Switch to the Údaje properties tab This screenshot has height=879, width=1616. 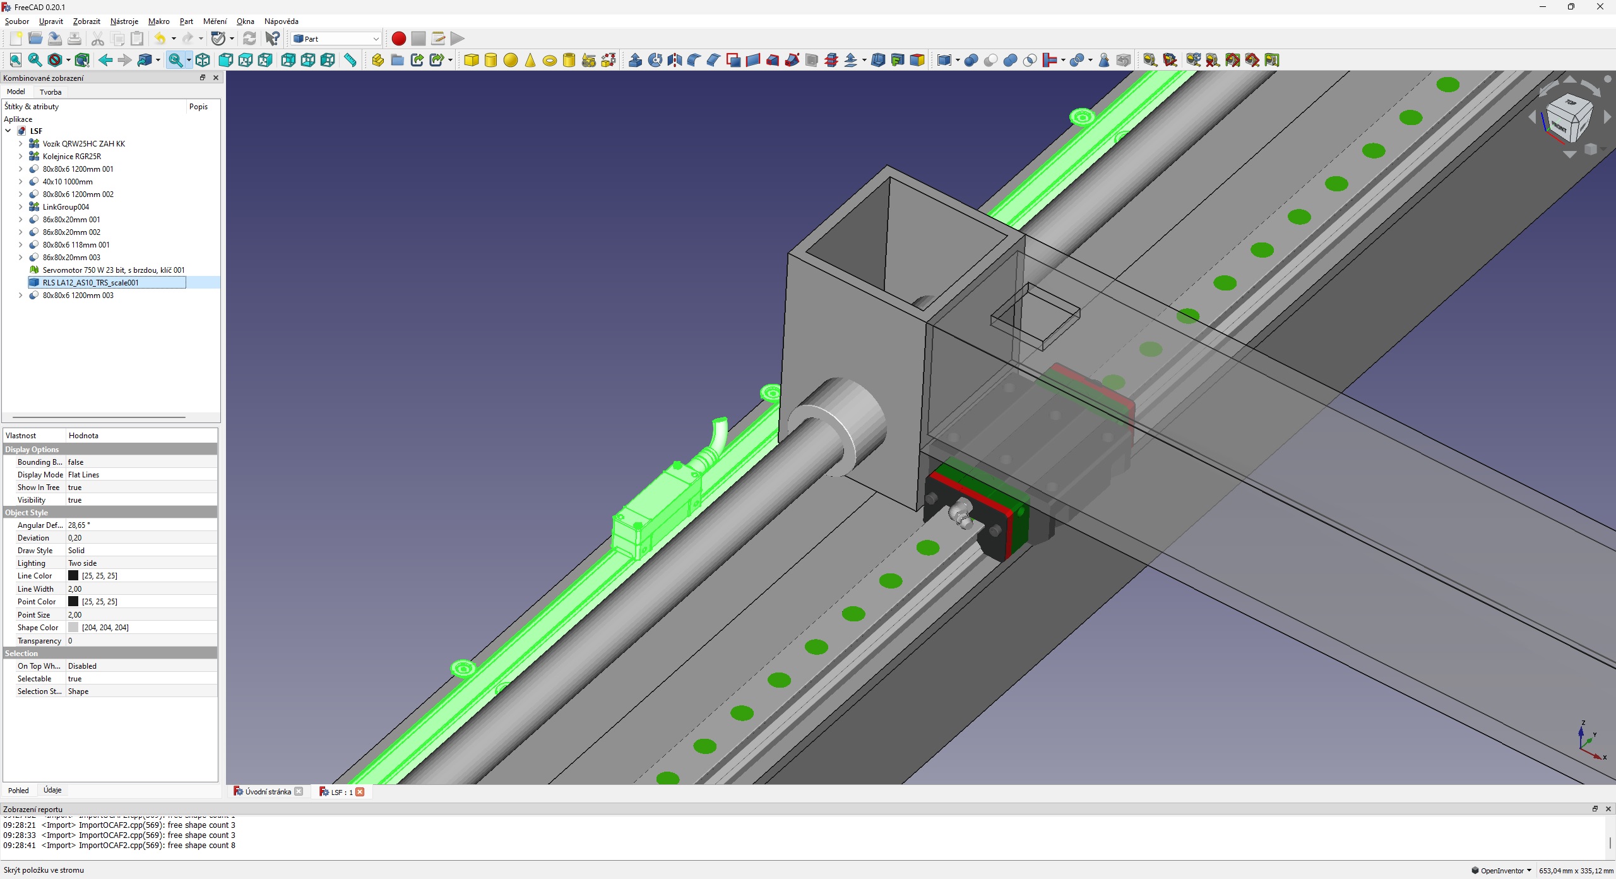52,790
